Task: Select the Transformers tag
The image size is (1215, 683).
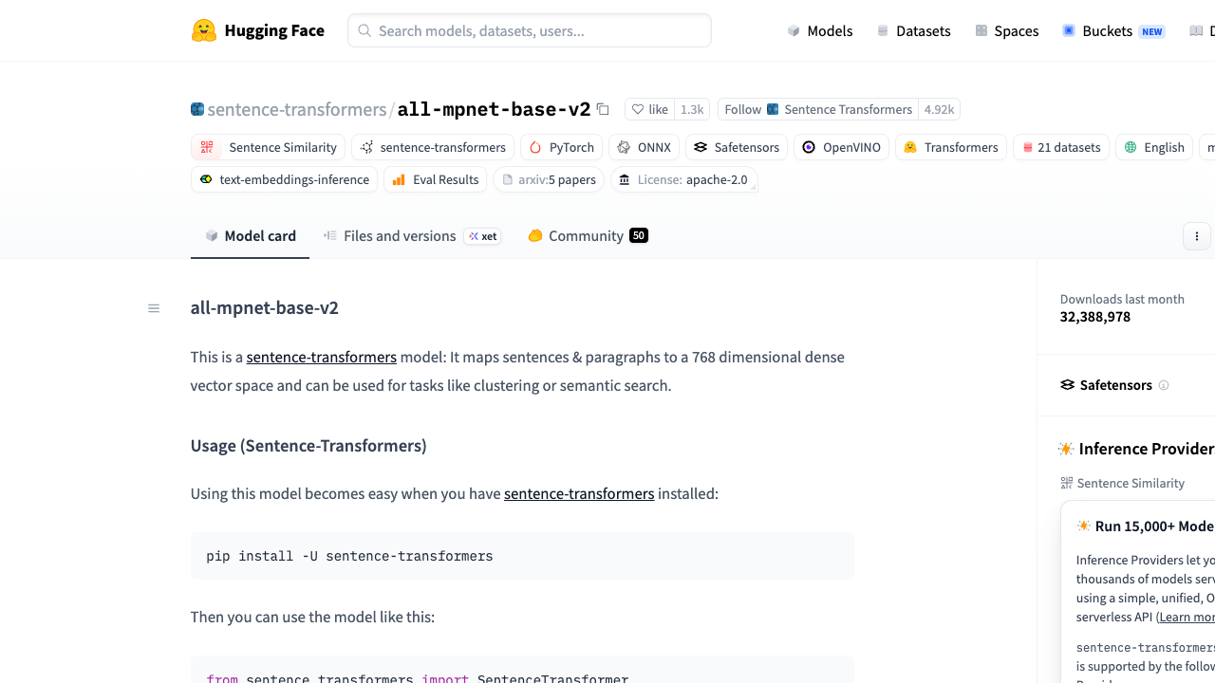Action: pos(951,147)
